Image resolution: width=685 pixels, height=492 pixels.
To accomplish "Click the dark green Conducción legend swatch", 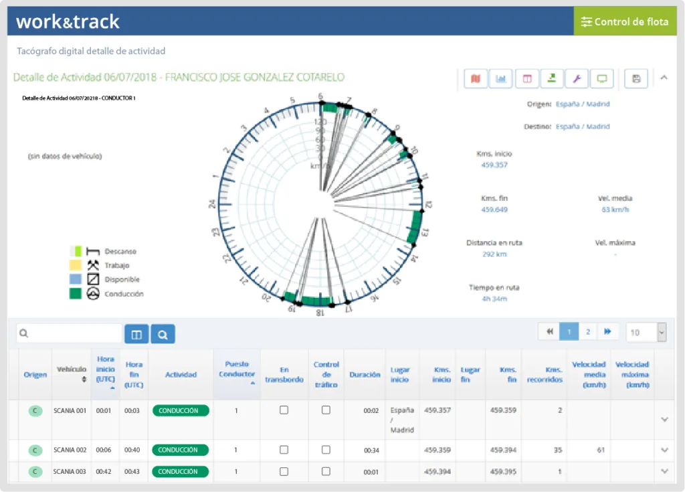I will tap(75, 294).
